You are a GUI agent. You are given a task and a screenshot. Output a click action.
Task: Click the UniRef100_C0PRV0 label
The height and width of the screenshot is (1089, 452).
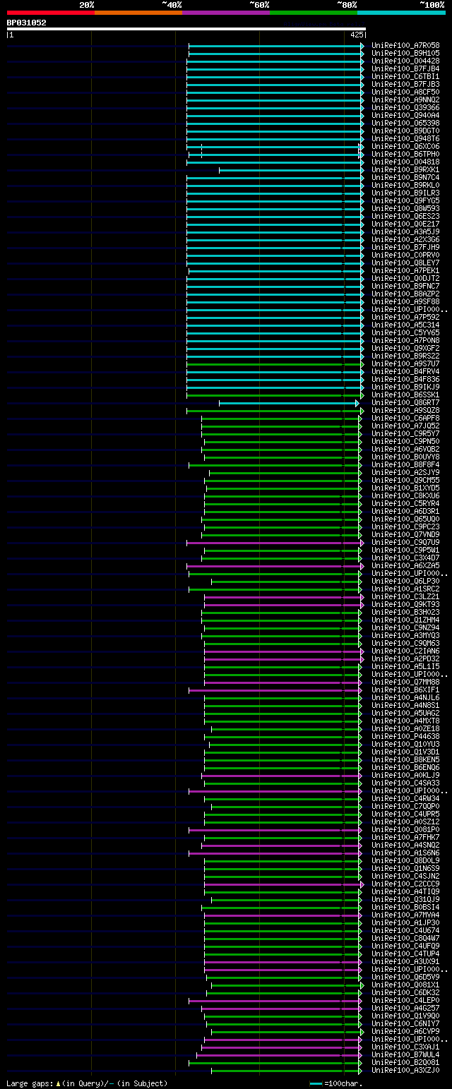(x=405, y=255)
